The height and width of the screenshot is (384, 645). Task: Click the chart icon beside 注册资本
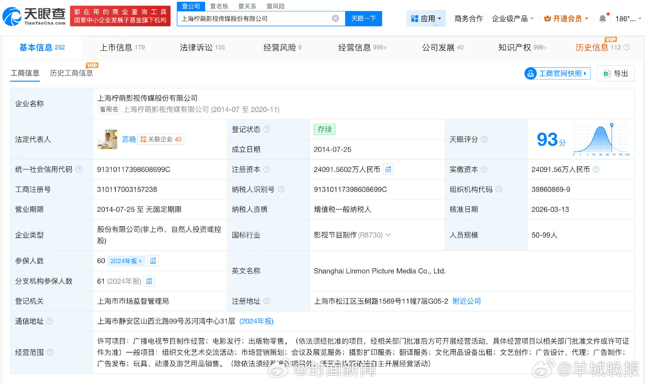coord(388,169)
